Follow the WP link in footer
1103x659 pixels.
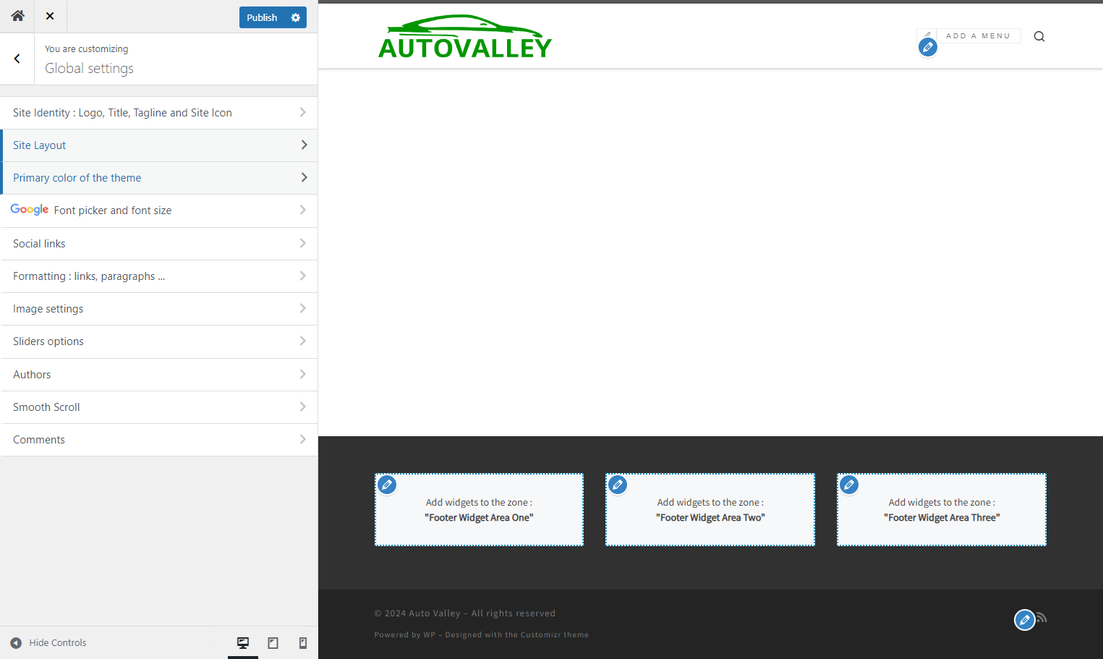pos(430,635)
